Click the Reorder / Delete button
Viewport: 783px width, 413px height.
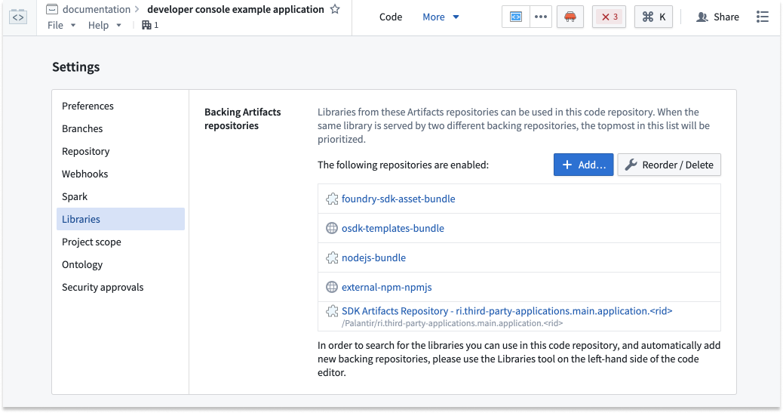coord(669,165)
